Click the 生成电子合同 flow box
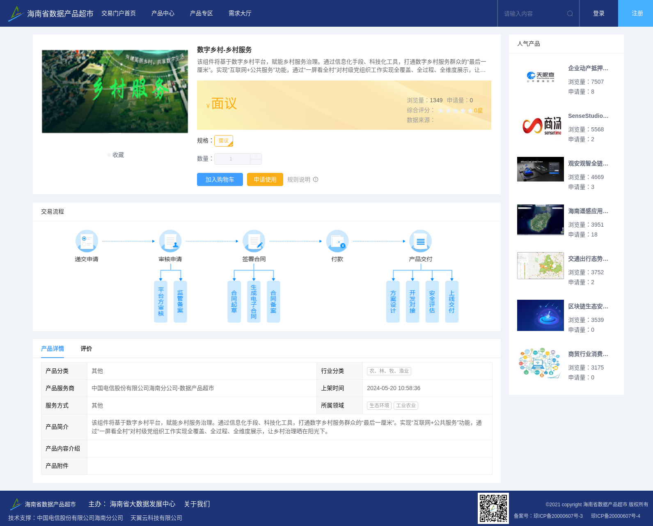 coord(254,302)
